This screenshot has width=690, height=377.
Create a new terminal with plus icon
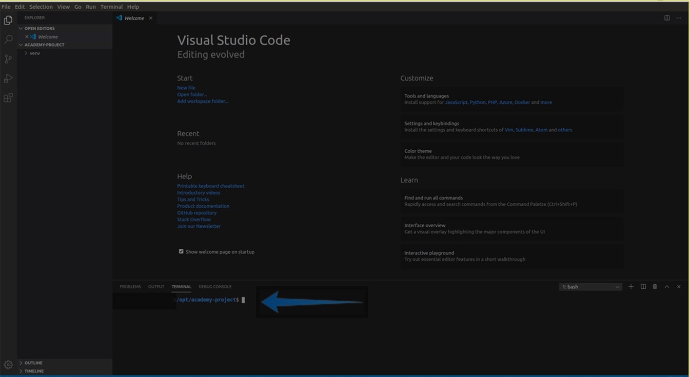[x=631, y=287]
